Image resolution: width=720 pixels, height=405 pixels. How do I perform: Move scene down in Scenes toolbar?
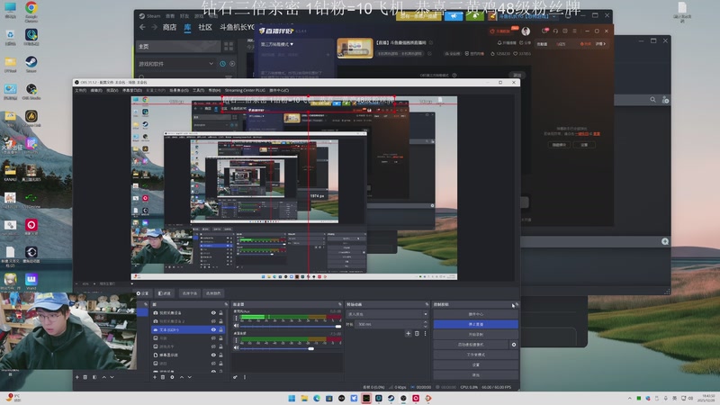(x=112, y=377)
